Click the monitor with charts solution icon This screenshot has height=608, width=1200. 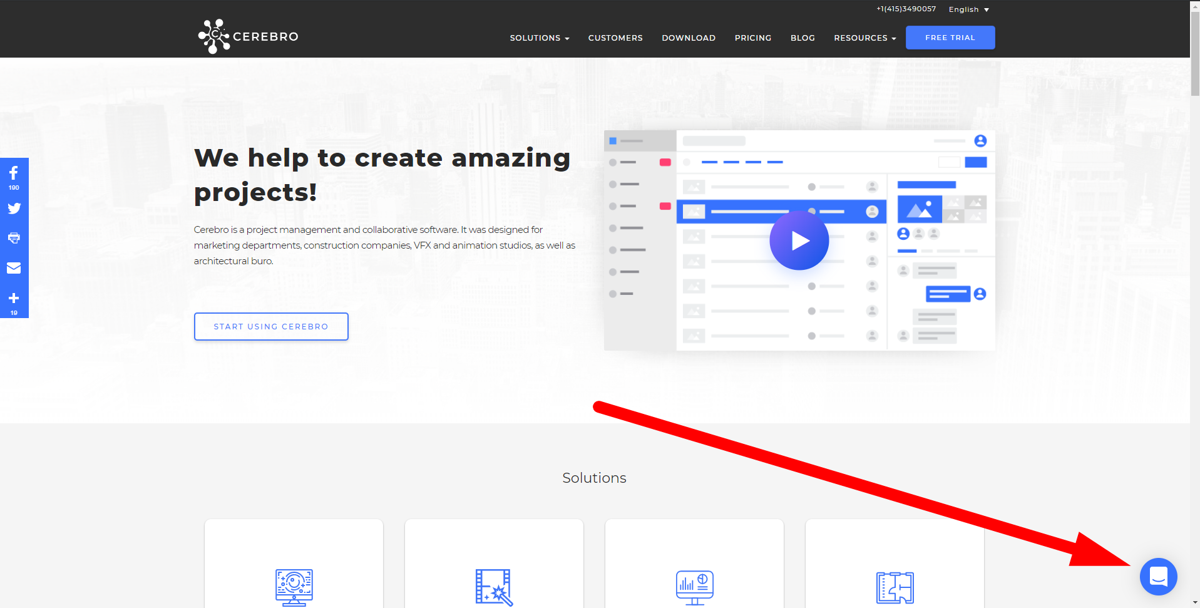pos(695,588)
